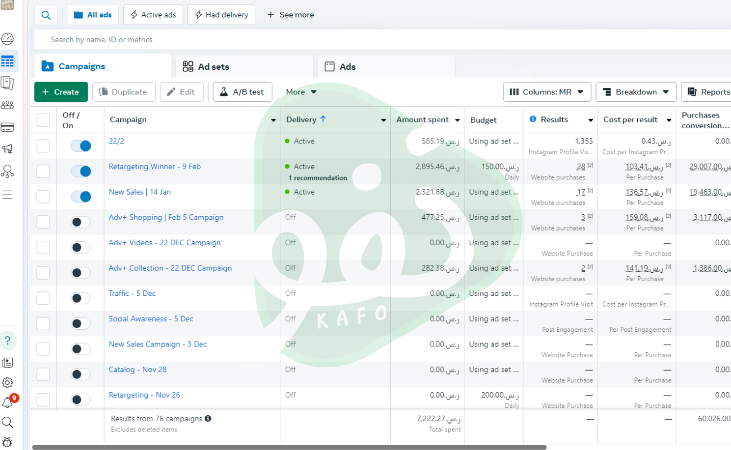
Task: Enable the Traffic - 5 Dec campaign toggle
Action: (80, 298)
